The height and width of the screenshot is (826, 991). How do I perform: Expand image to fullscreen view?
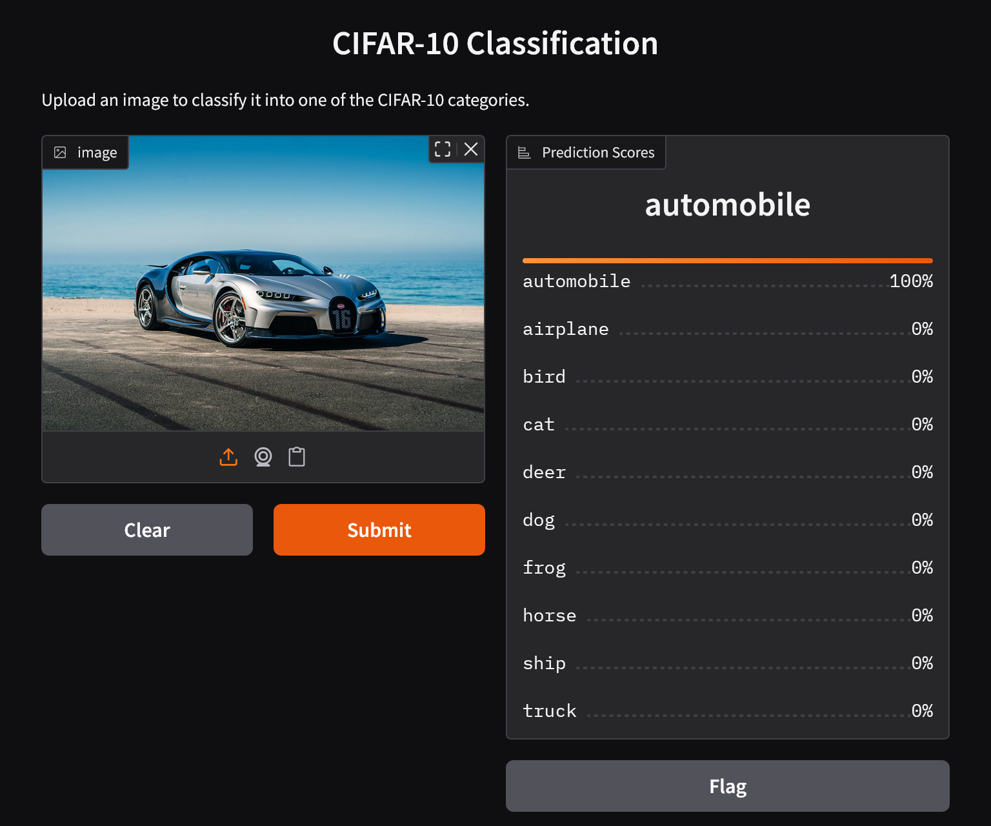tap(443, 150)
